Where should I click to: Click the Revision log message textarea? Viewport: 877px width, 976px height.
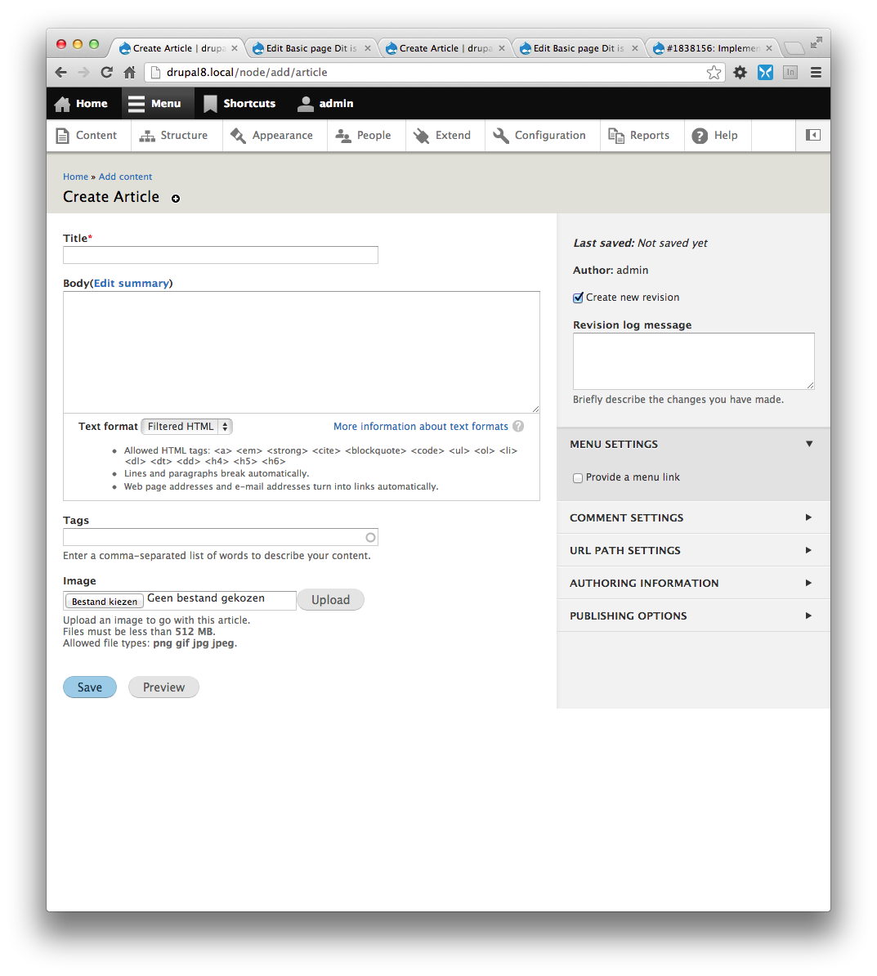[x=693, y=361]
